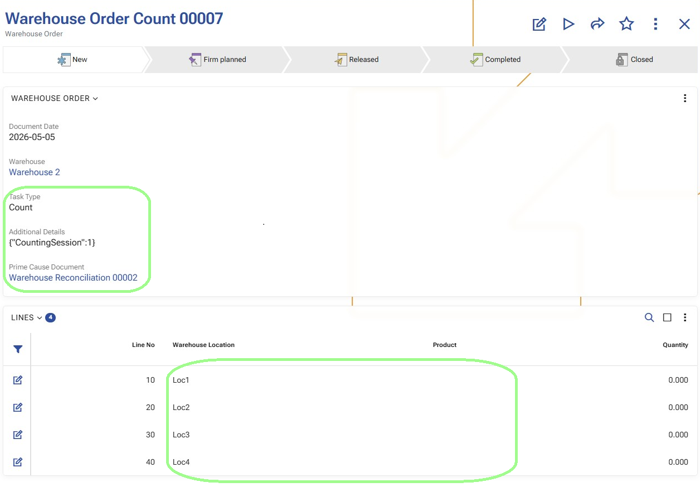
Task: Sort by Product column header
Action: [445, 345]
